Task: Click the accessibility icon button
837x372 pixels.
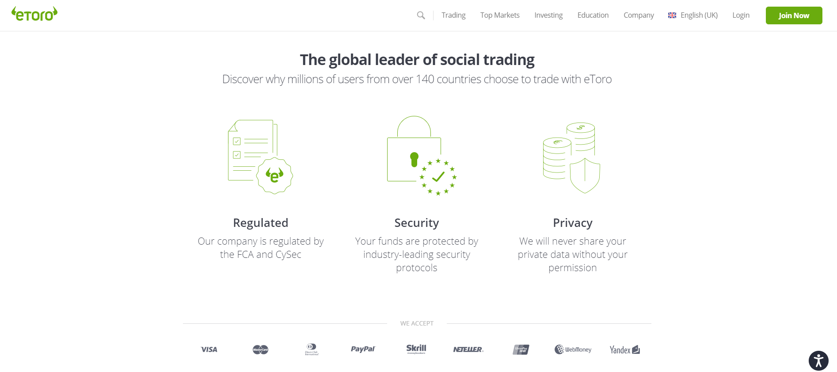Action: click(818, 360)
